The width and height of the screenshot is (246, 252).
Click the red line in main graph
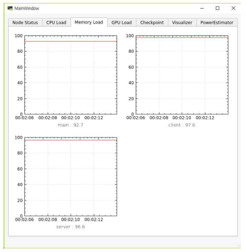click(71, 41)
